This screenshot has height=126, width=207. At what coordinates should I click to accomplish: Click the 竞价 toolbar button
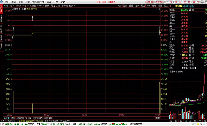pos(120,6)
